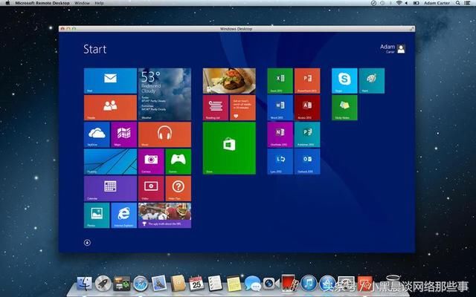Open the Excel 2013 tile

(280, 80)
